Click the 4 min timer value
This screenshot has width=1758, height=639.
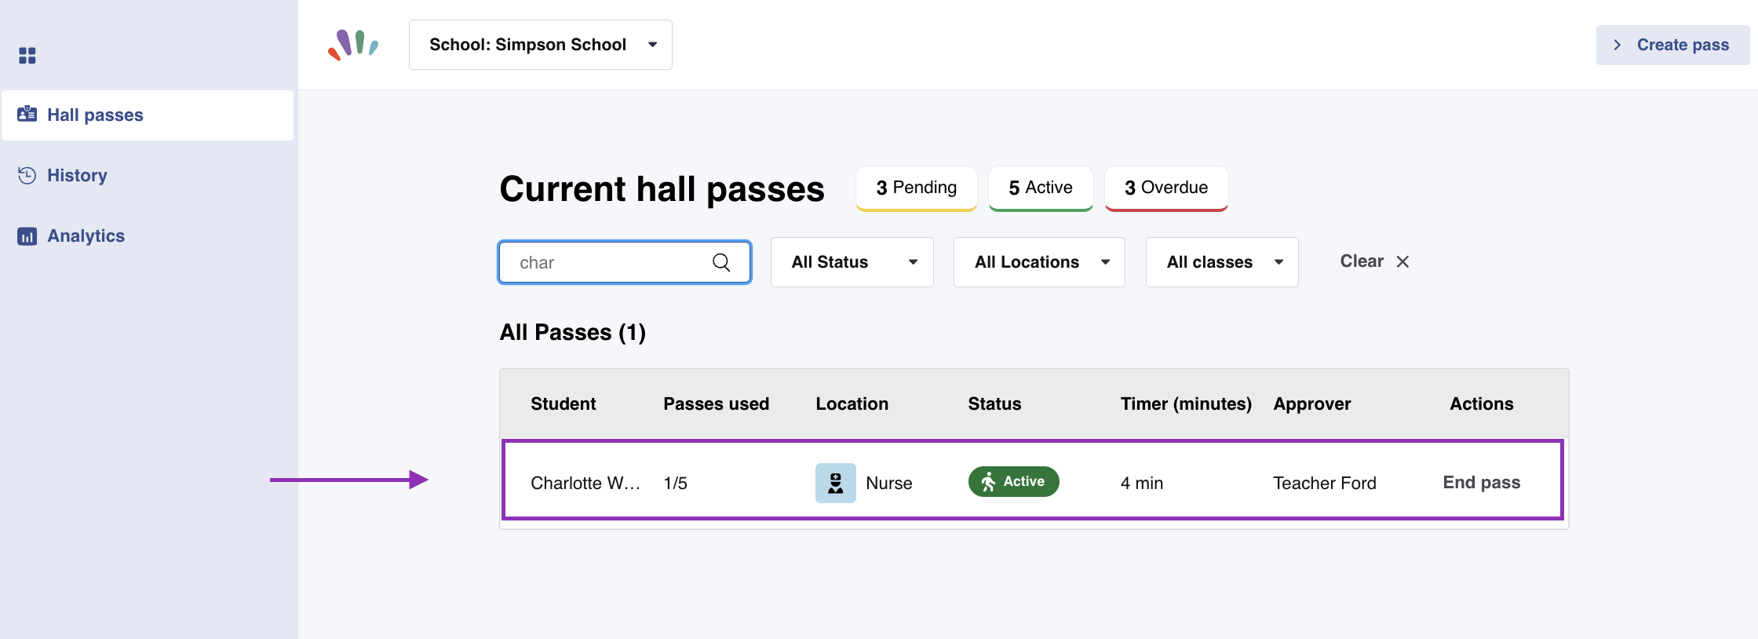1142,484
